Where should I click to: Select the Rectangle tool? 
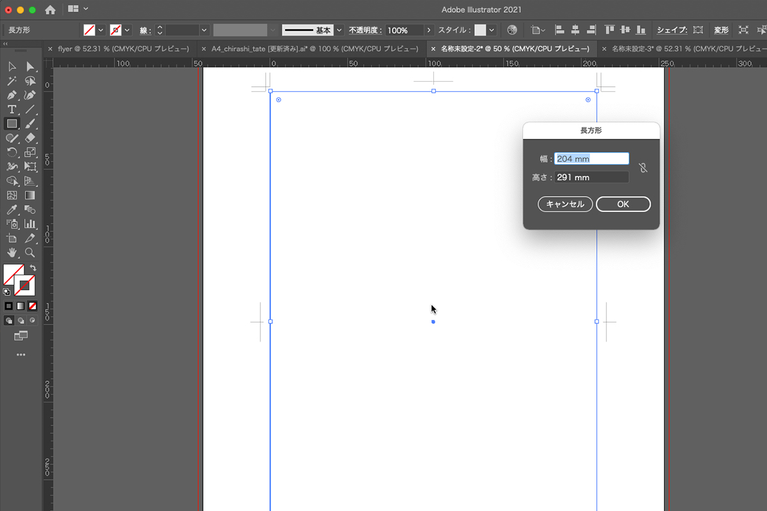tap(12, 124)
